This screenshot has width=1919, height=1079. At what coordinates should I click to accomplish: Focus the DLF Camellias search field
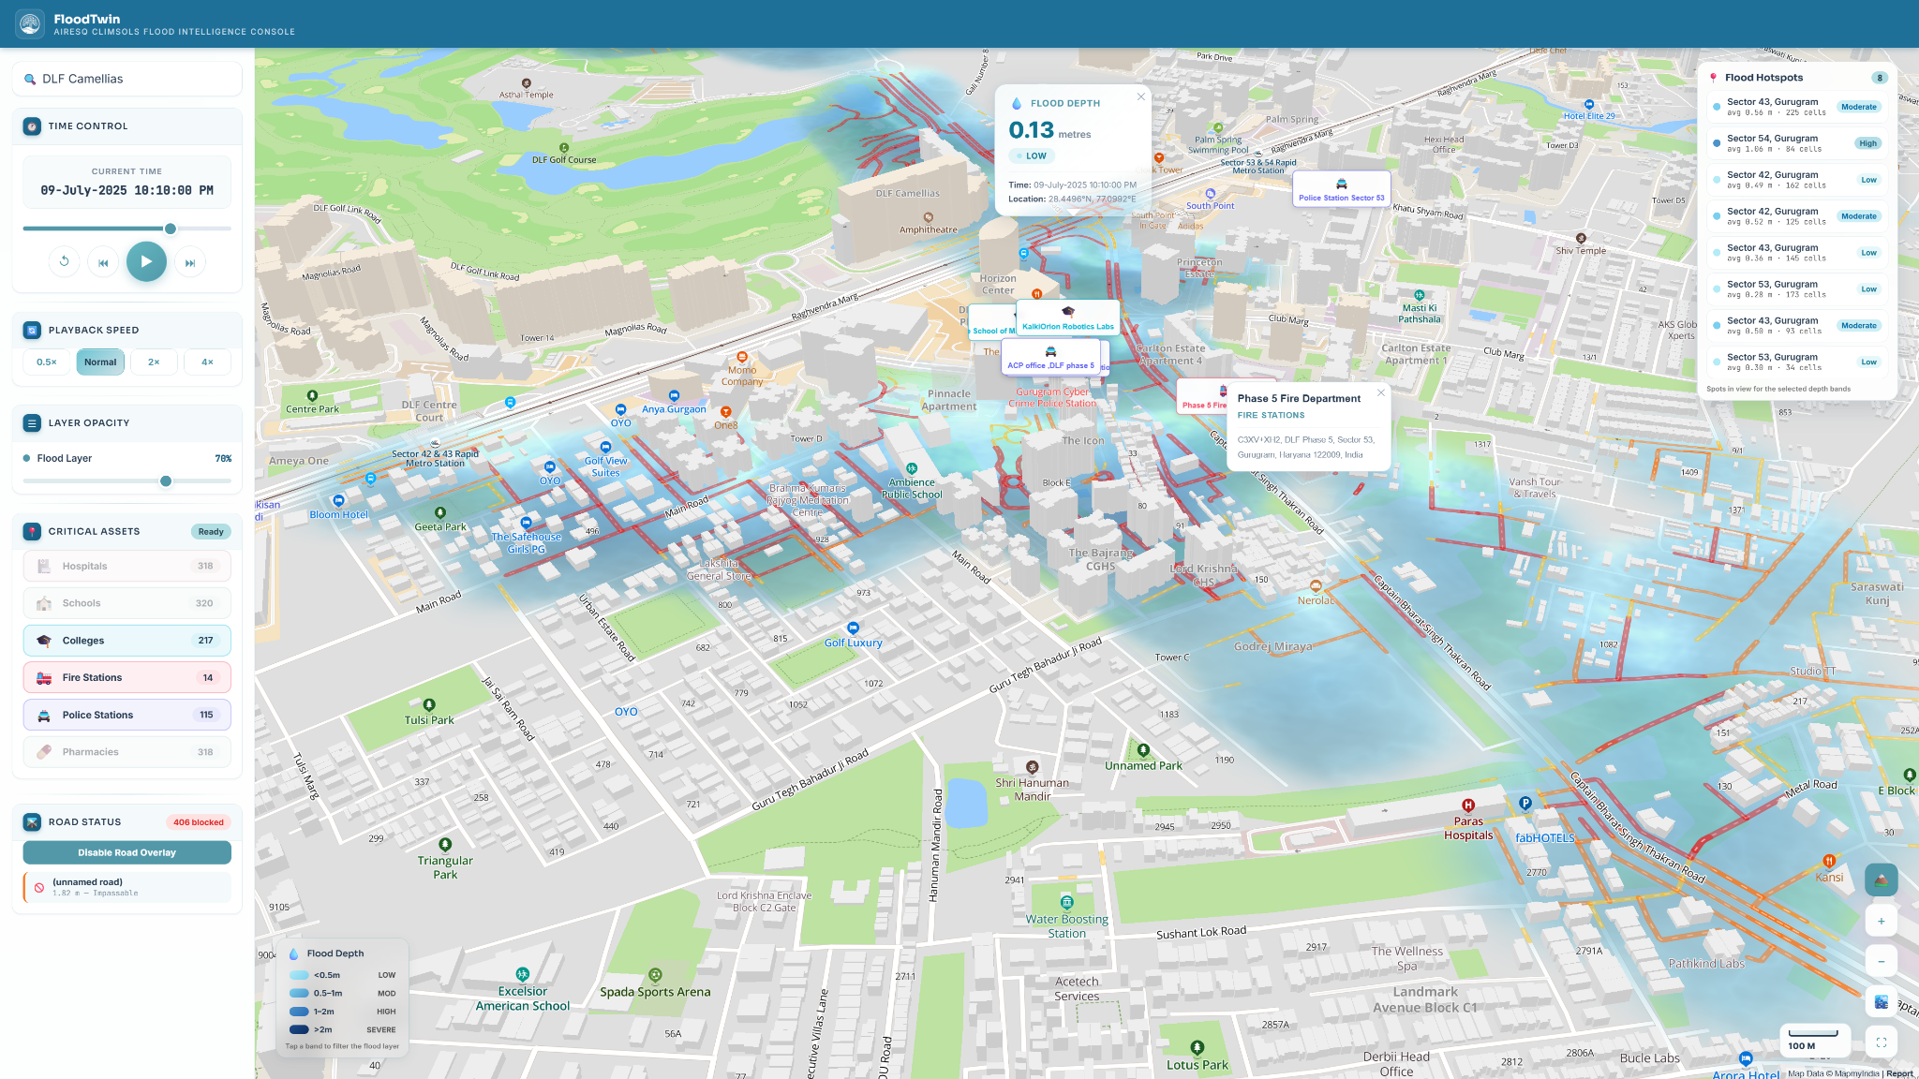[x=126, y=79]
